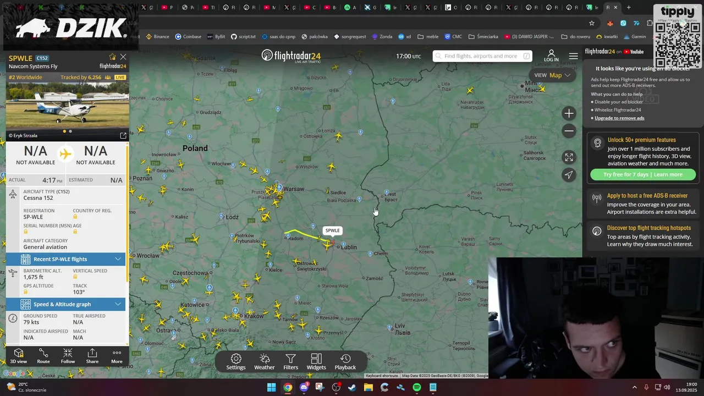Click the Keyboard shortcuts map link

click(382, 376)
